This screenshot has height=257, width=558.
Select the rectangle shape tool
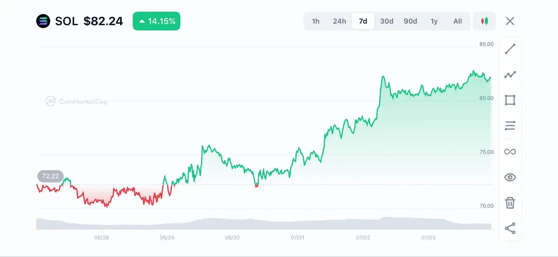coord(510,100)
